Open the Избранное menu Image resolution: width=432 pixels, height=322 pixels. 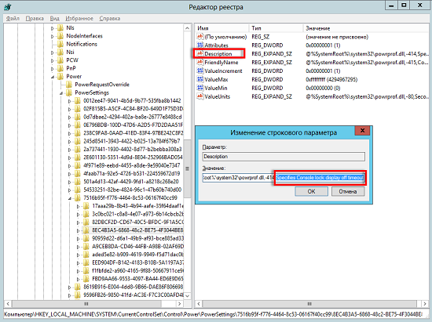(79, 18)
